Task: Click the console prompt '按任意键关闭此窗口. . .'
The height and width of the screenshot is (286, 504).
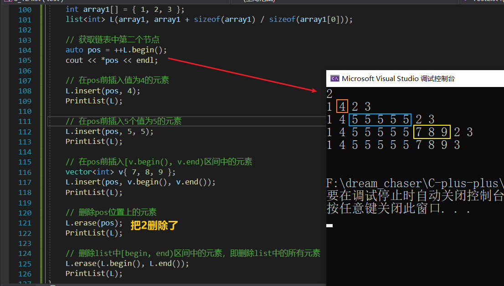Action: [399, 209]
